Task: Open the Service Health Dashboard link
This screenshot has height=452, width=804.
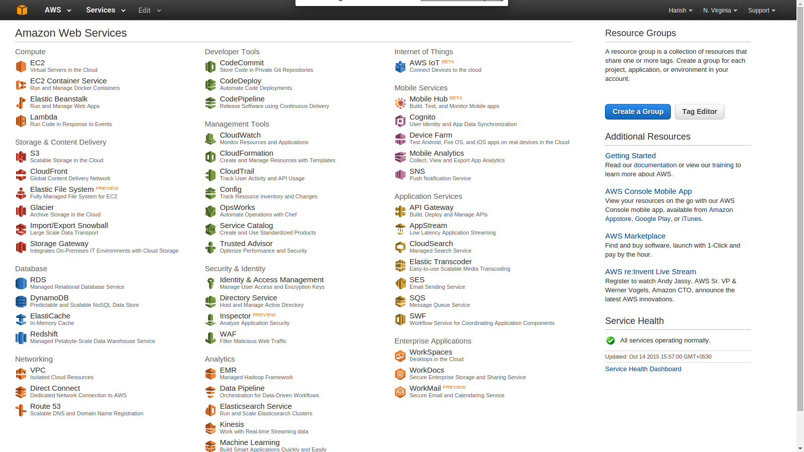Action: [643, 369]
